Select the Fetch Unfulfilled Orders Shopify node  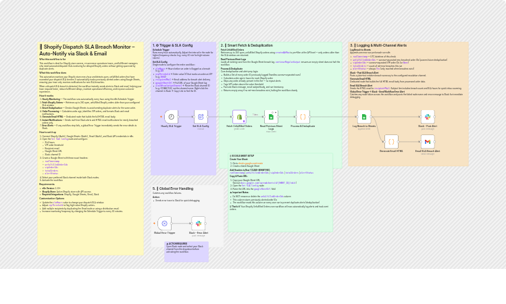(x=239, y=117)
